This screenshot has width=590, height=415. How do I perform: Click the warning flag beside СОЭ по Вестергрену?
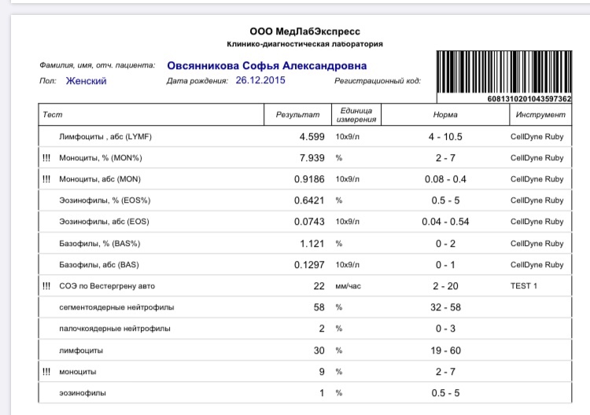pos(46,285)
